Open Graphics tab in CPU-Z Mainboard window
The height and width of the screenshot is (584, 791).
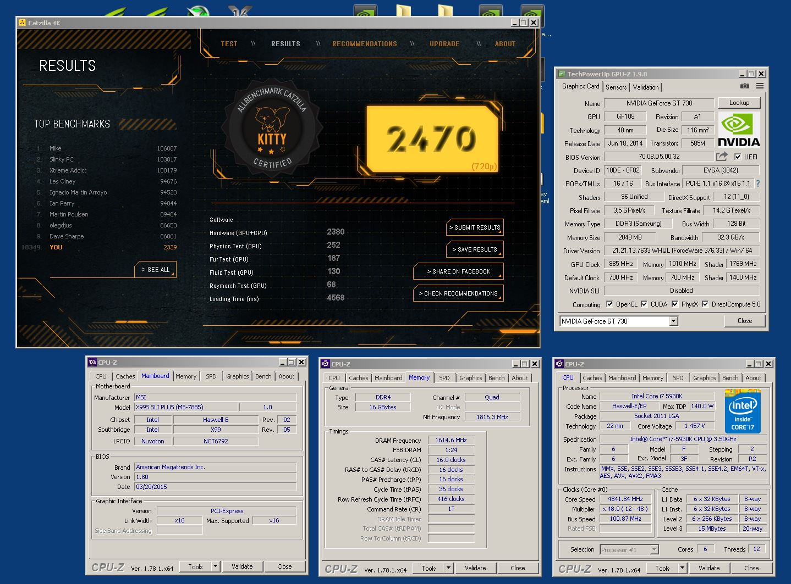[x=238, y=376]
